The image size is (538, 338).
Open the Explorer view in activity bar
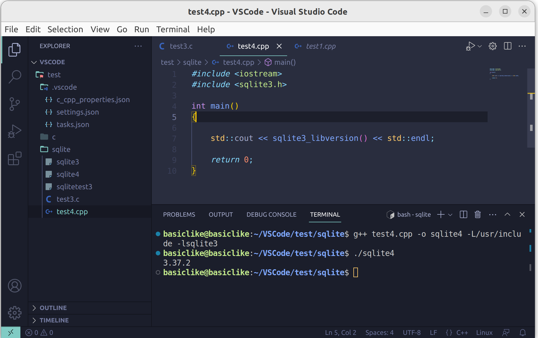(x=14, y=50)
